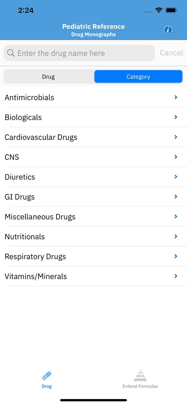Select the Drug tab at the bottom

coord(46,379)
